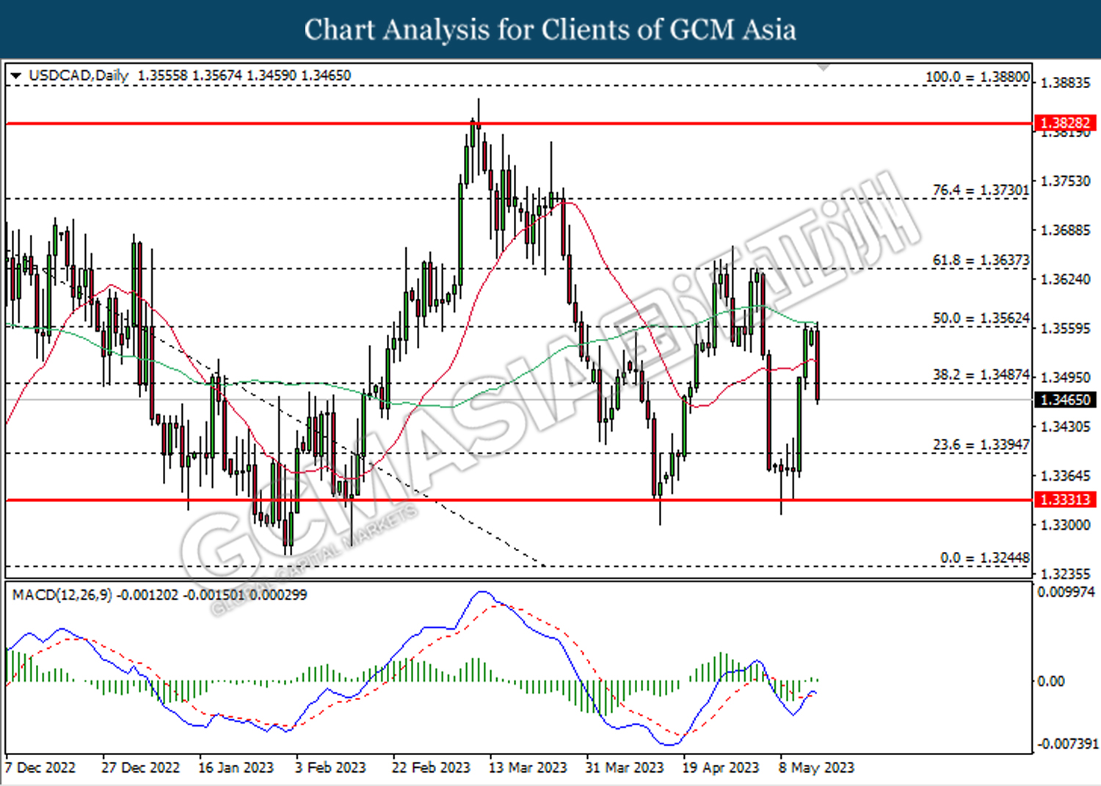The width and height of the screenshot is (1101, 786).
Task: Click the 0.00 MACD scale value
Action: tap(1050, 682)
